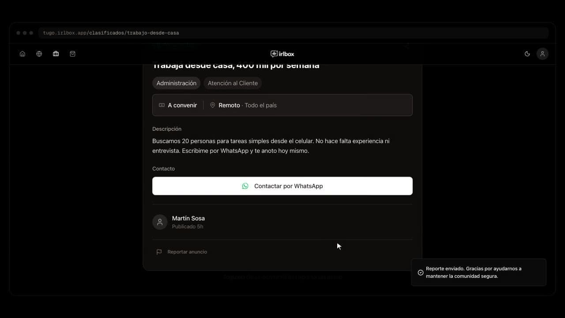Open the globe icon in the navbar
Screen dimensions: 565x318
point(39,54)
